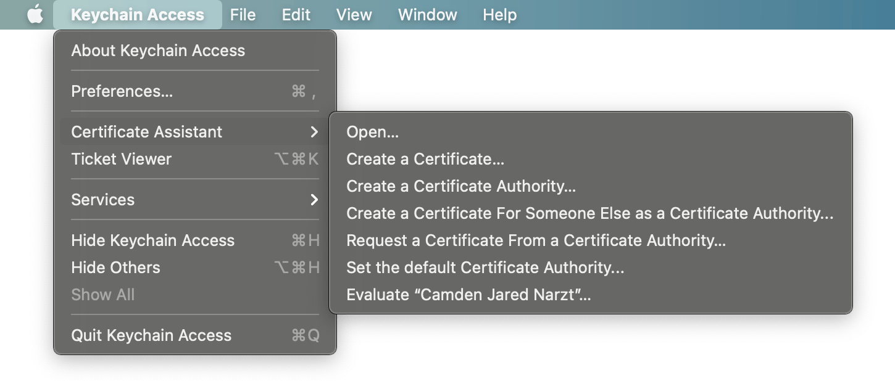Open the Window menu

pyautogui.click(x=427, y=15)
